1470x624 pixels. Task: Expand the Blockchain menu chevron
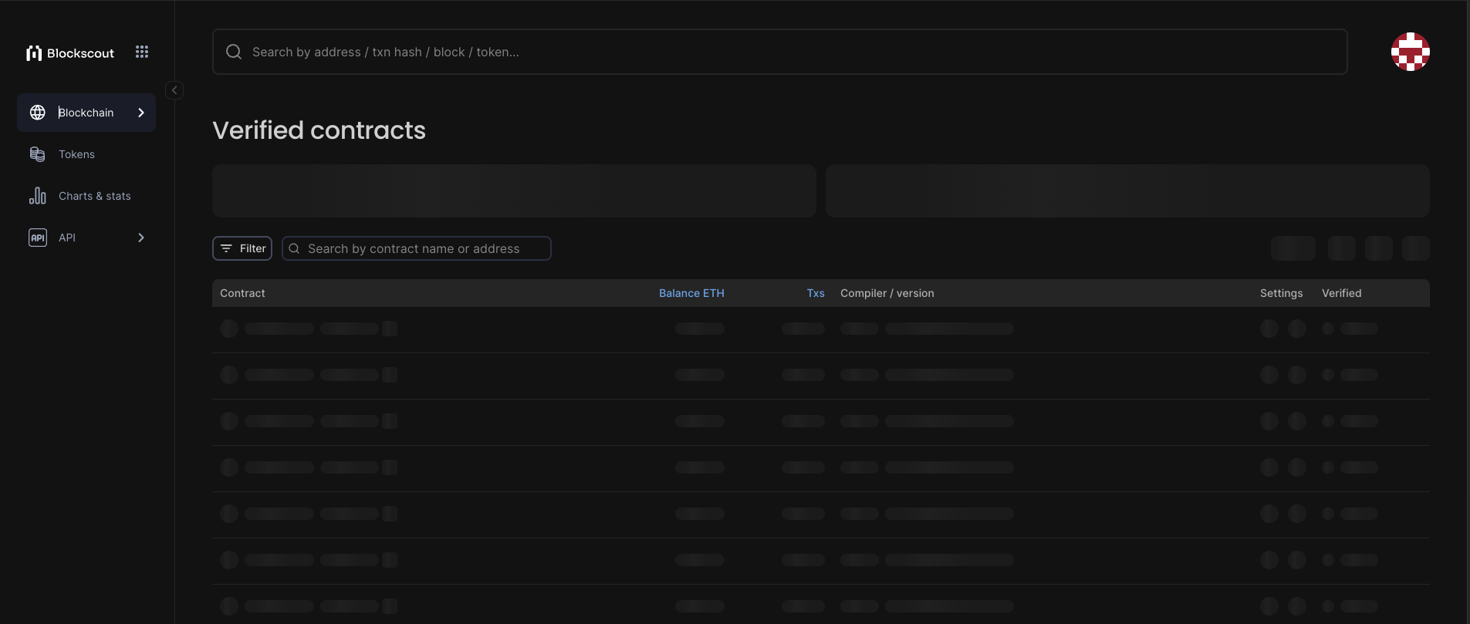point(141,113)
